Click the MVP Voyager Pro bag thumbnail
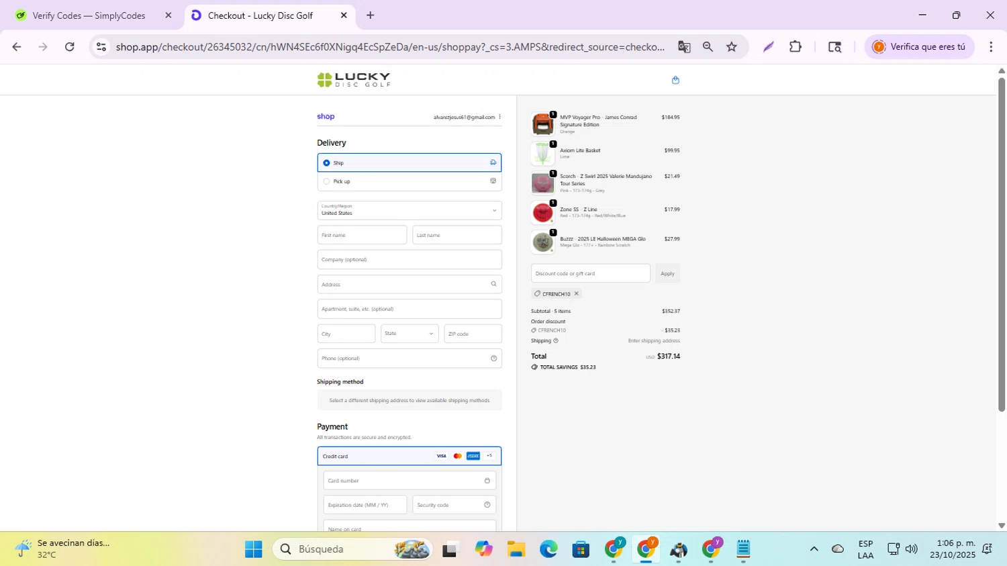The width and height of the screenshot is (1007, 566). (x=542, y=124)
